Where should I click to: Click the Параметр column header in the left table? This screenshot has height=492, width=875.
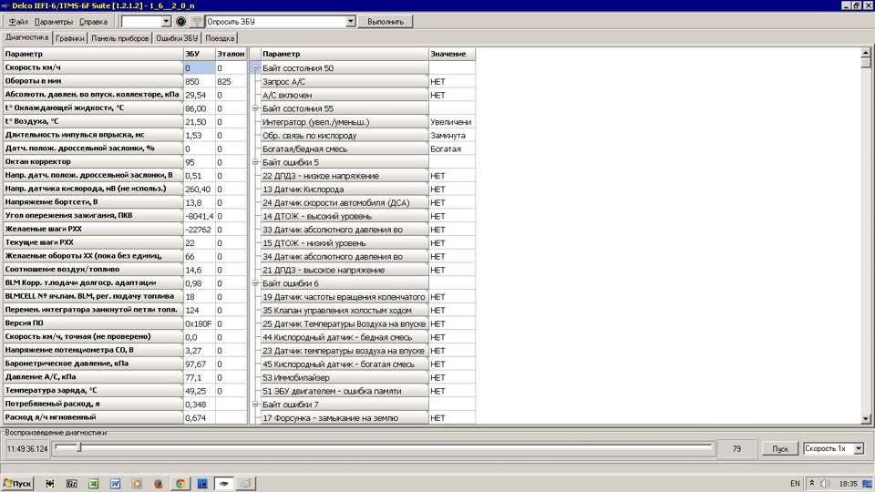point(93,54)
